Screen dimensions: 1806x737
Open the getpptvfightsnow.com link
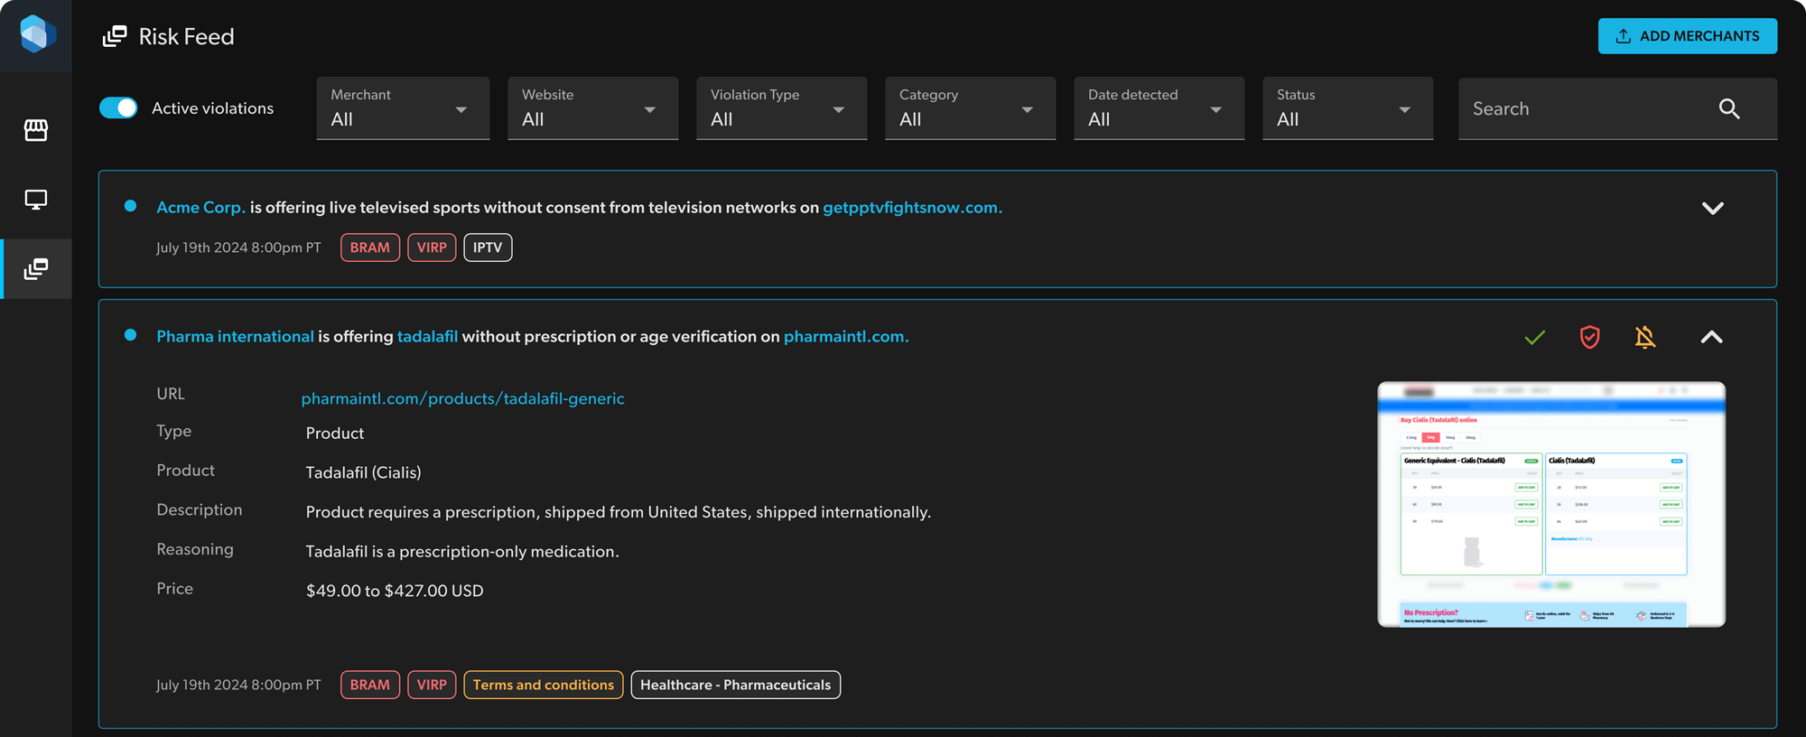pyautogui.click(x=912, y=208)
